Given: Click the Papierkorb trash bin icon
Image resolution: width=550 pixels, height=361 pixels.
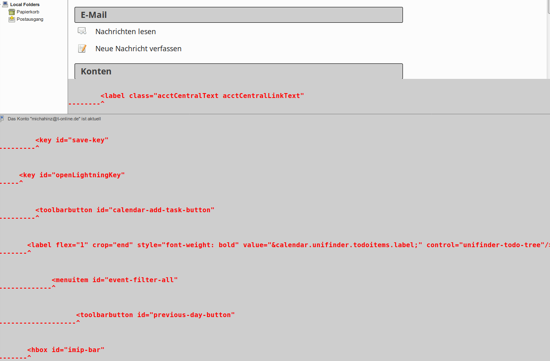Looking at the screenshot, I should 12,12.
